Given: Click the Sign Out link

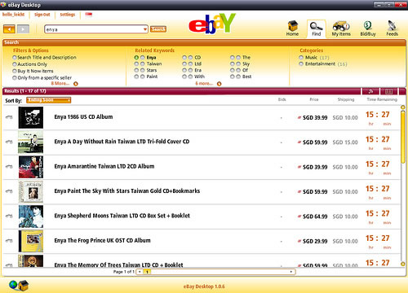Looking at the screenshot, I should click(42, 15).
